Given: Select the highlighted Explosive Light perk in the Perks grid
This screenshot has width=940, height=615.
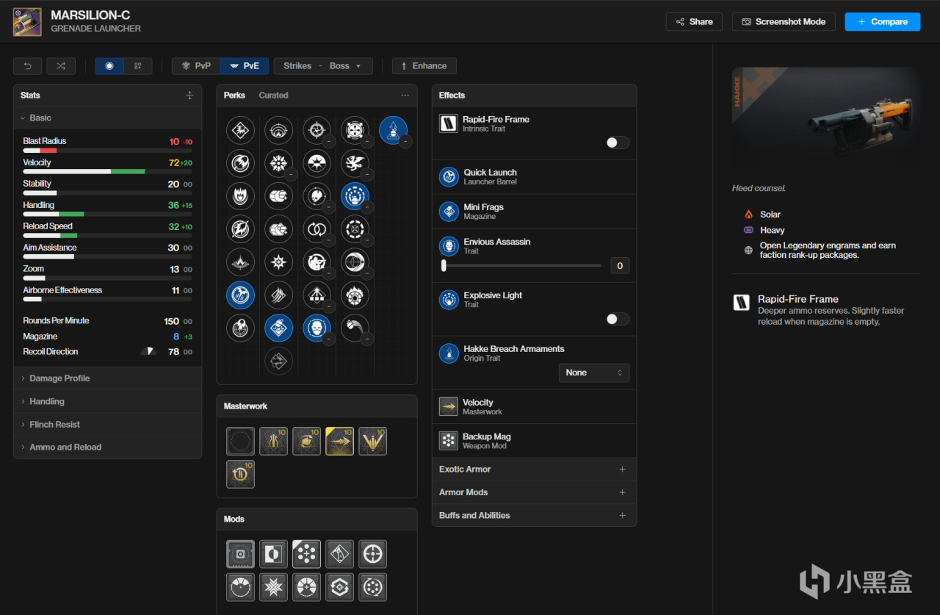Looking at the screenshot, I should [355, 196].
